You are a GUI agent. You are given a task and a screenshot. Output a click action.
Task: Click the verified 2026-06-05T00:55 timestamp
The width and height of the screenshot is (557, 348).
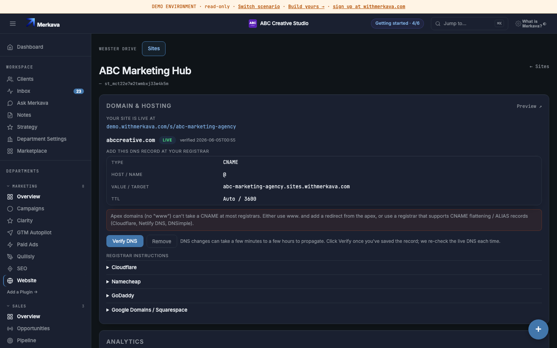tap(208, 140)
